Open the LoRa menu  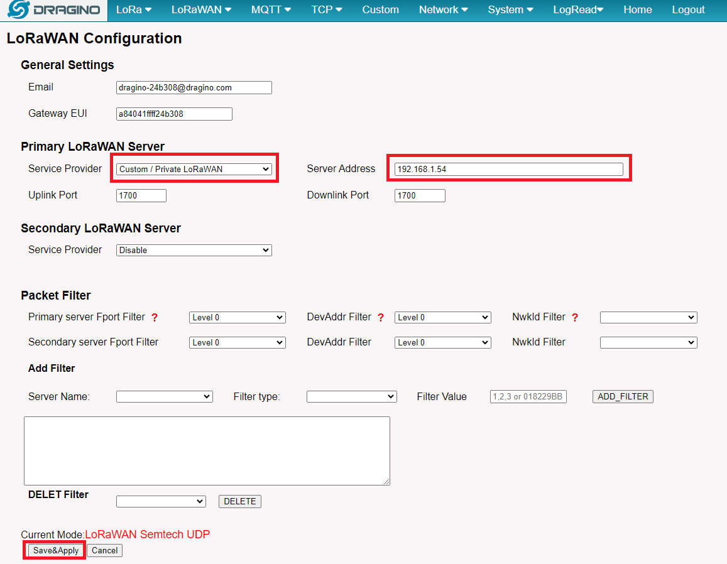click(134, 10)
